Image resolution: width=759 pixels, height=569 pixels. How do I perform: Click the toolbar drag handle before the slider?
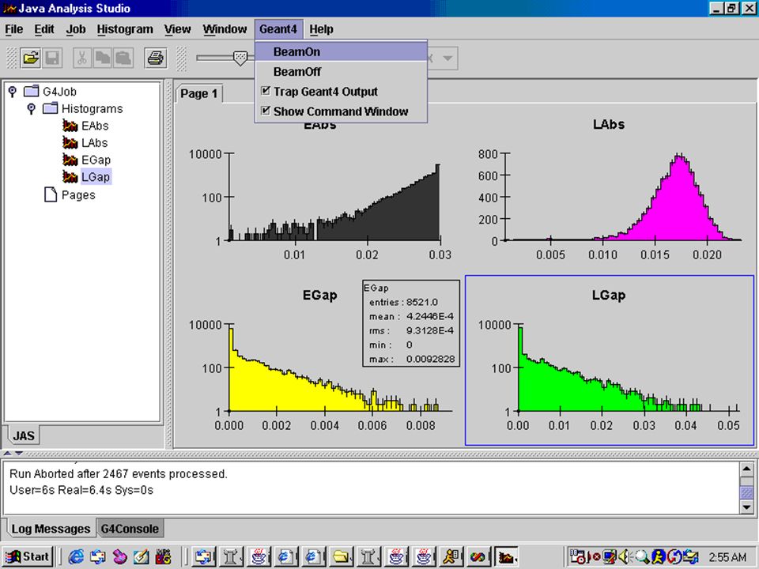[181, 58]
